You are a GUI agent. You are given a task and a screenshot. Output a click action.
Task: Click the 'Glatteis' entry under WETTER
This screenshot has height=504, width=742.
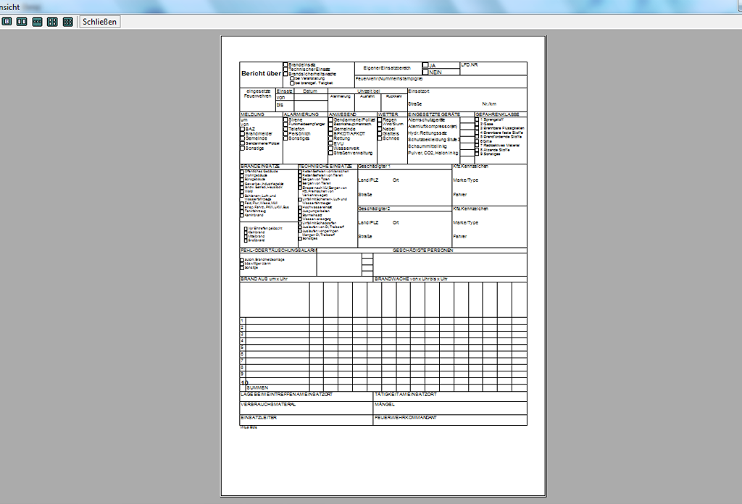tap(391, 134)
